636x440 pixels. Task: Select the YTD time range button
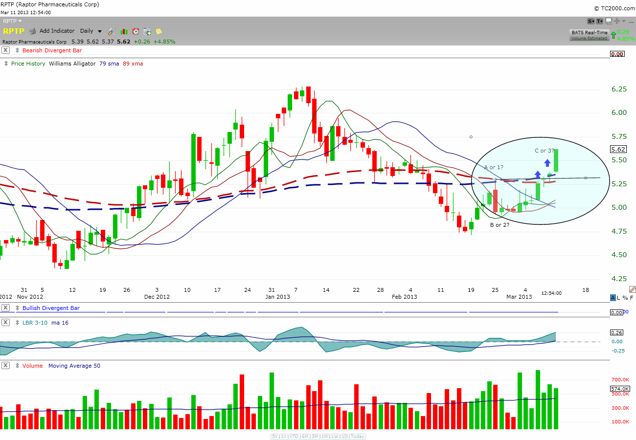point(294,437)
